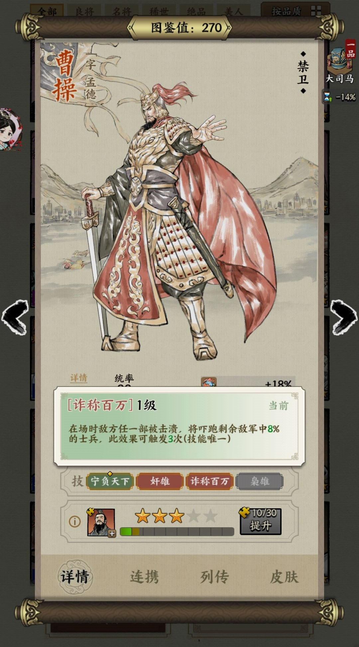Tap the grid view icon beside 按品质
The height and width of the screenshot is (647, 359).
pos(316,11)
